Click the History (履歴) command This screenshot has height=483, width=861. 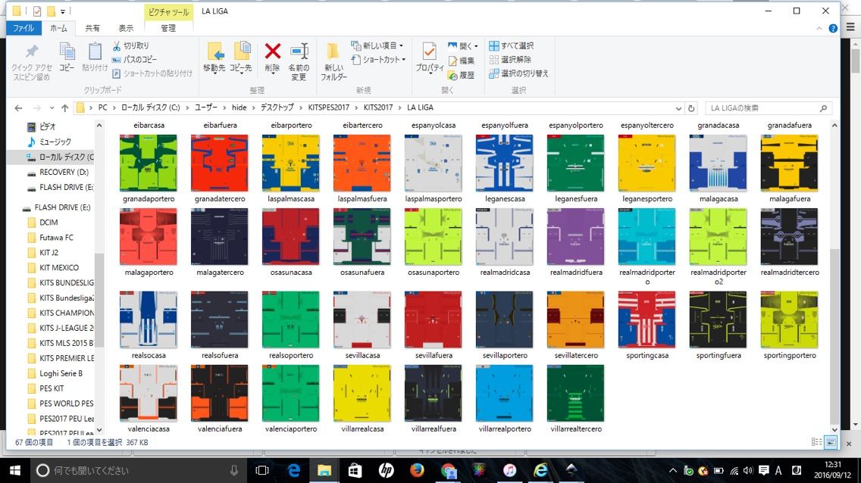[461, 75]
